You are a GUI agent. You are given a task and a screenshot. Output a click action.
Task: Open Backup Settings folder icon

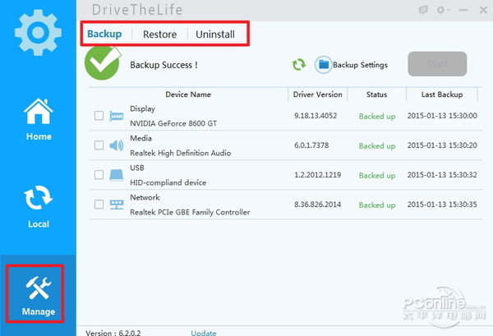323,65
